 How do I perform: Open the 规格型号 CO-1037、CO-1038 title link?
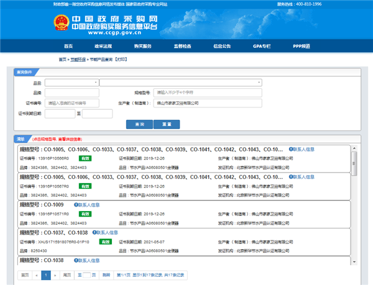(x=53, y=232)
